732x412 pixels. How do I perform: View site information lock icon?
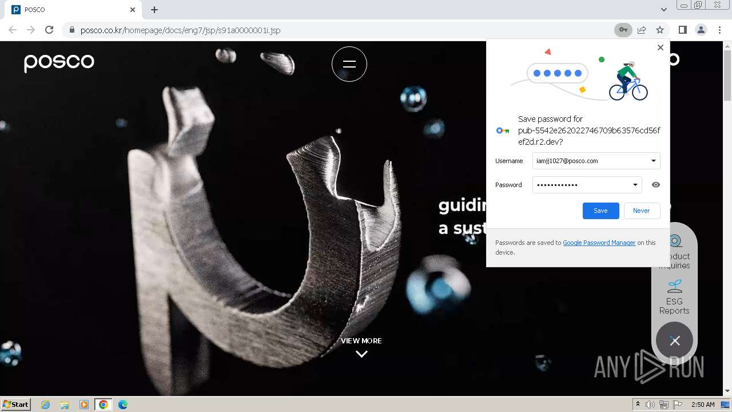[x=71, y=30]
